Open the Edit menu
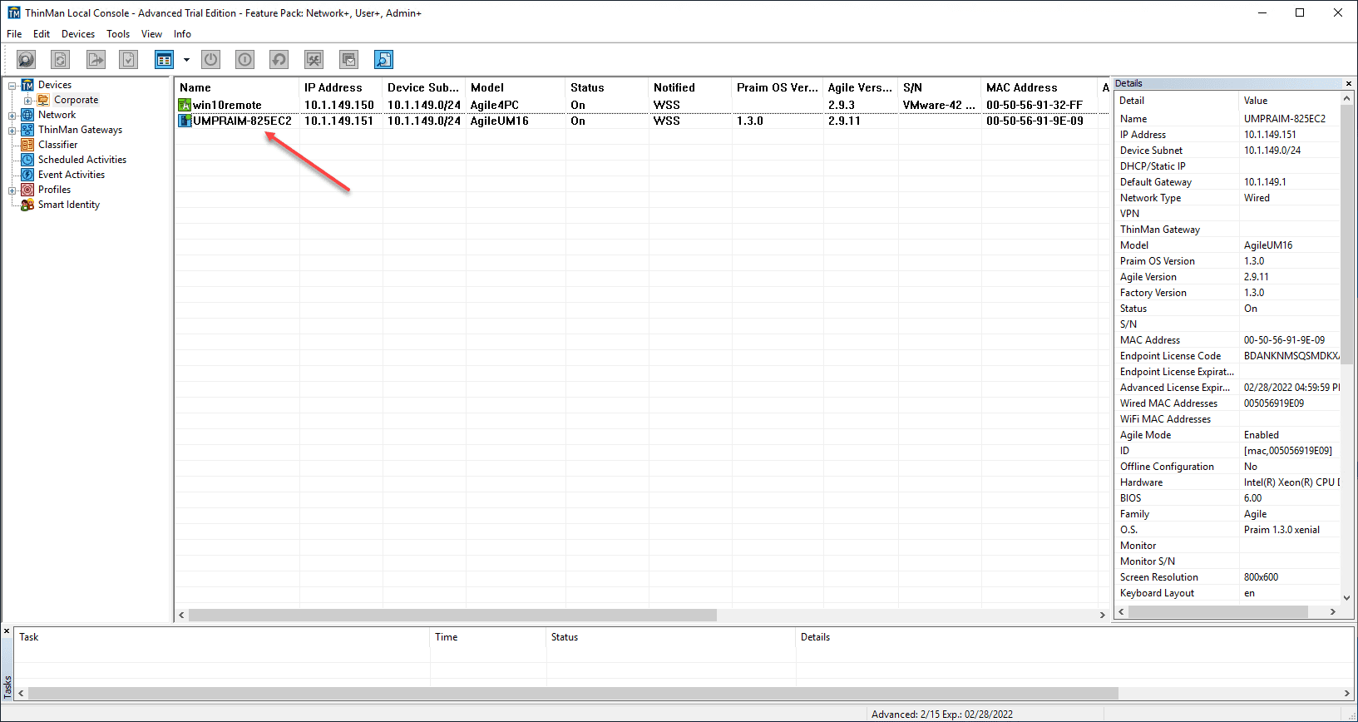 42,34
